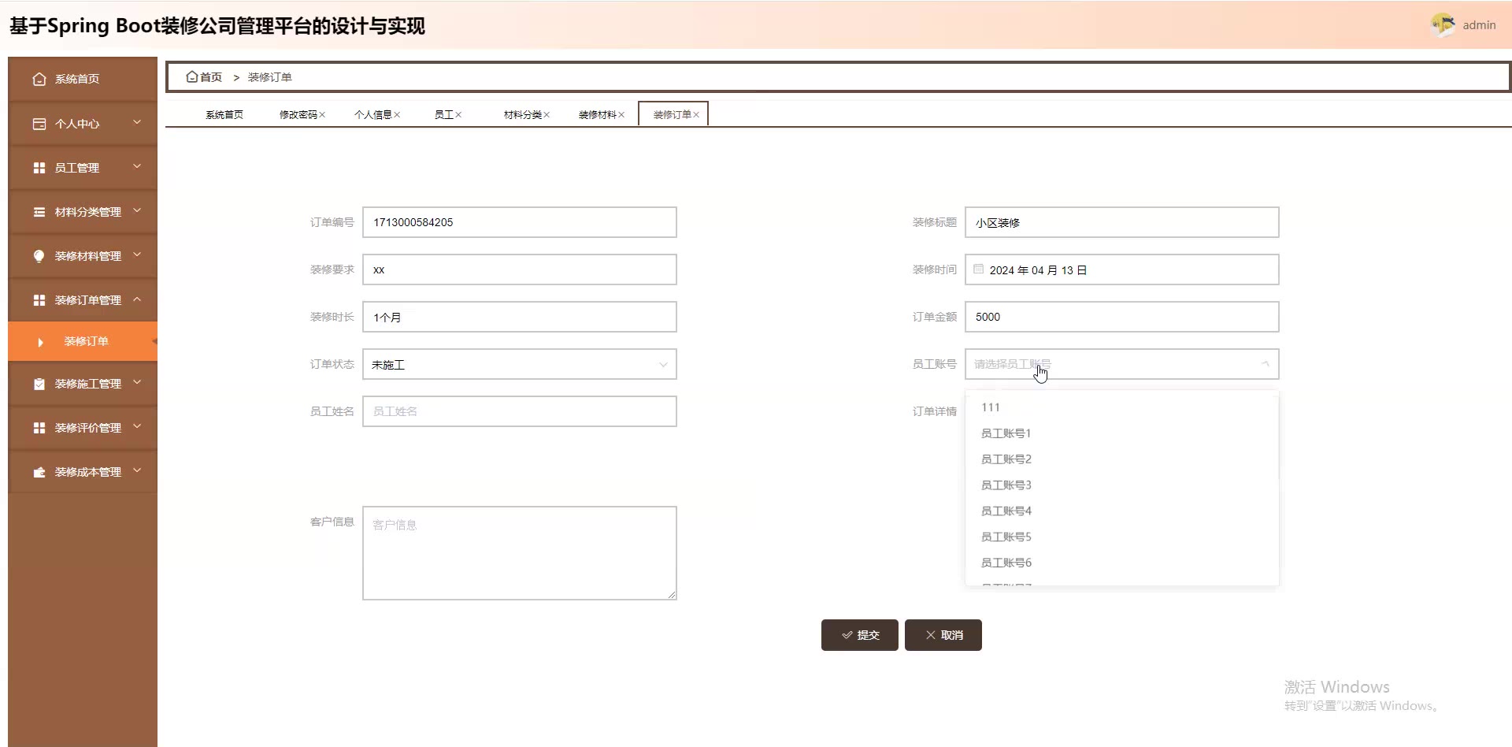Expand the 装修评价管理 chevron
Image resolution: width=1512 pixels, height=747 pixels.
click(x=137, y=426)
